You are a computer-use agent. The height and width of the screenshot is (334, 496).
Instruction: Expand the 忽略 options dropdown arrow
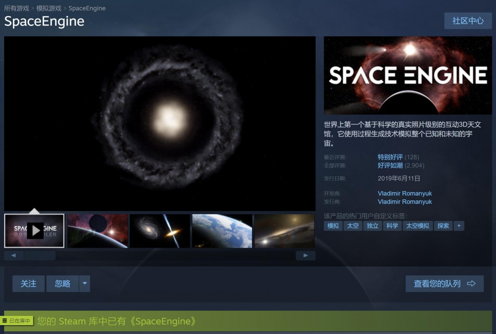tap(84, 283)
